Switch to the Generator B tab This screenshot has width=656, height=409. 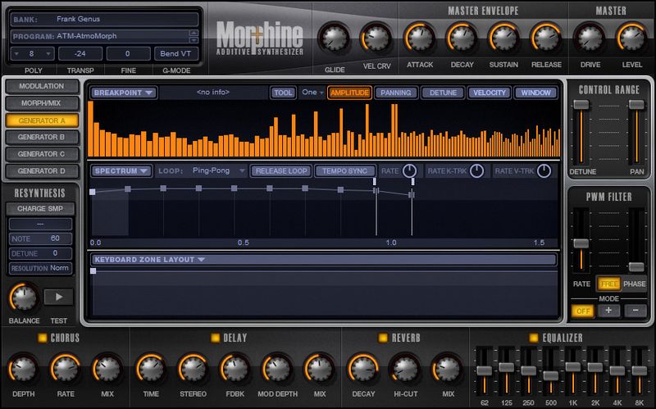coord(41,137)
